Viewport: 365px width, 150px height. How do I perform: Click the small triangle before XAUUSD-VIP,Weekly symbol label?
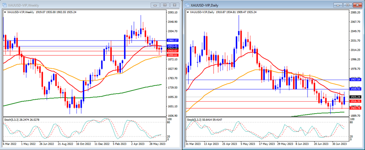click(5, 12)
